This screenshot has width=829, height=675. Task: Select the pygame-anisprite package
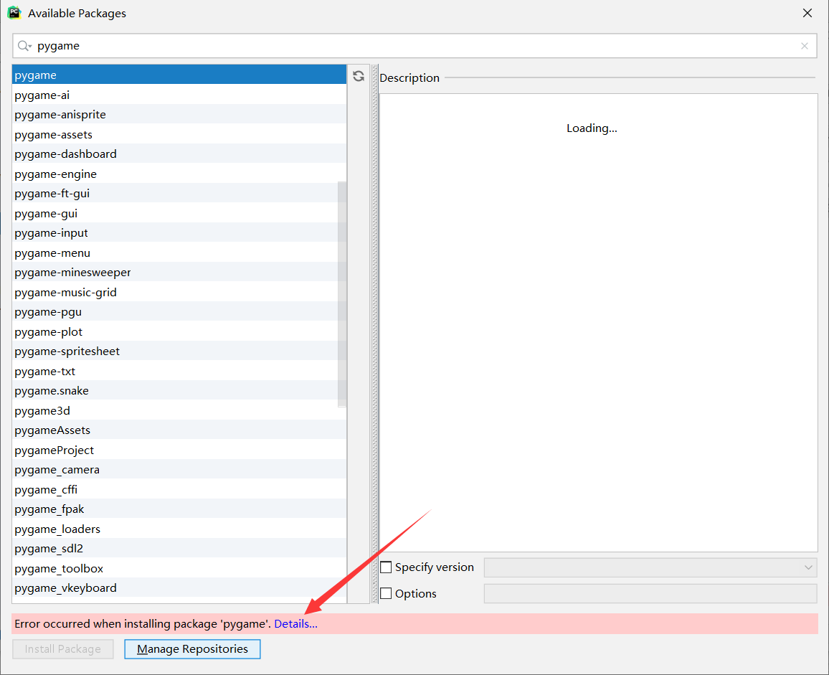tap(179, 115)
